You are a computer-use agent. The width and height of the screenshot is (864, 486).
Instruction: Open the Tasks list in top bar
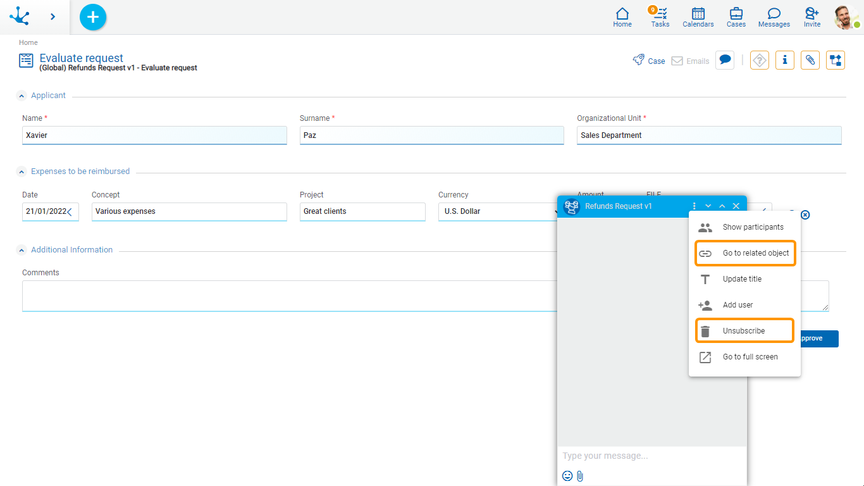click(x=660, y=17)
